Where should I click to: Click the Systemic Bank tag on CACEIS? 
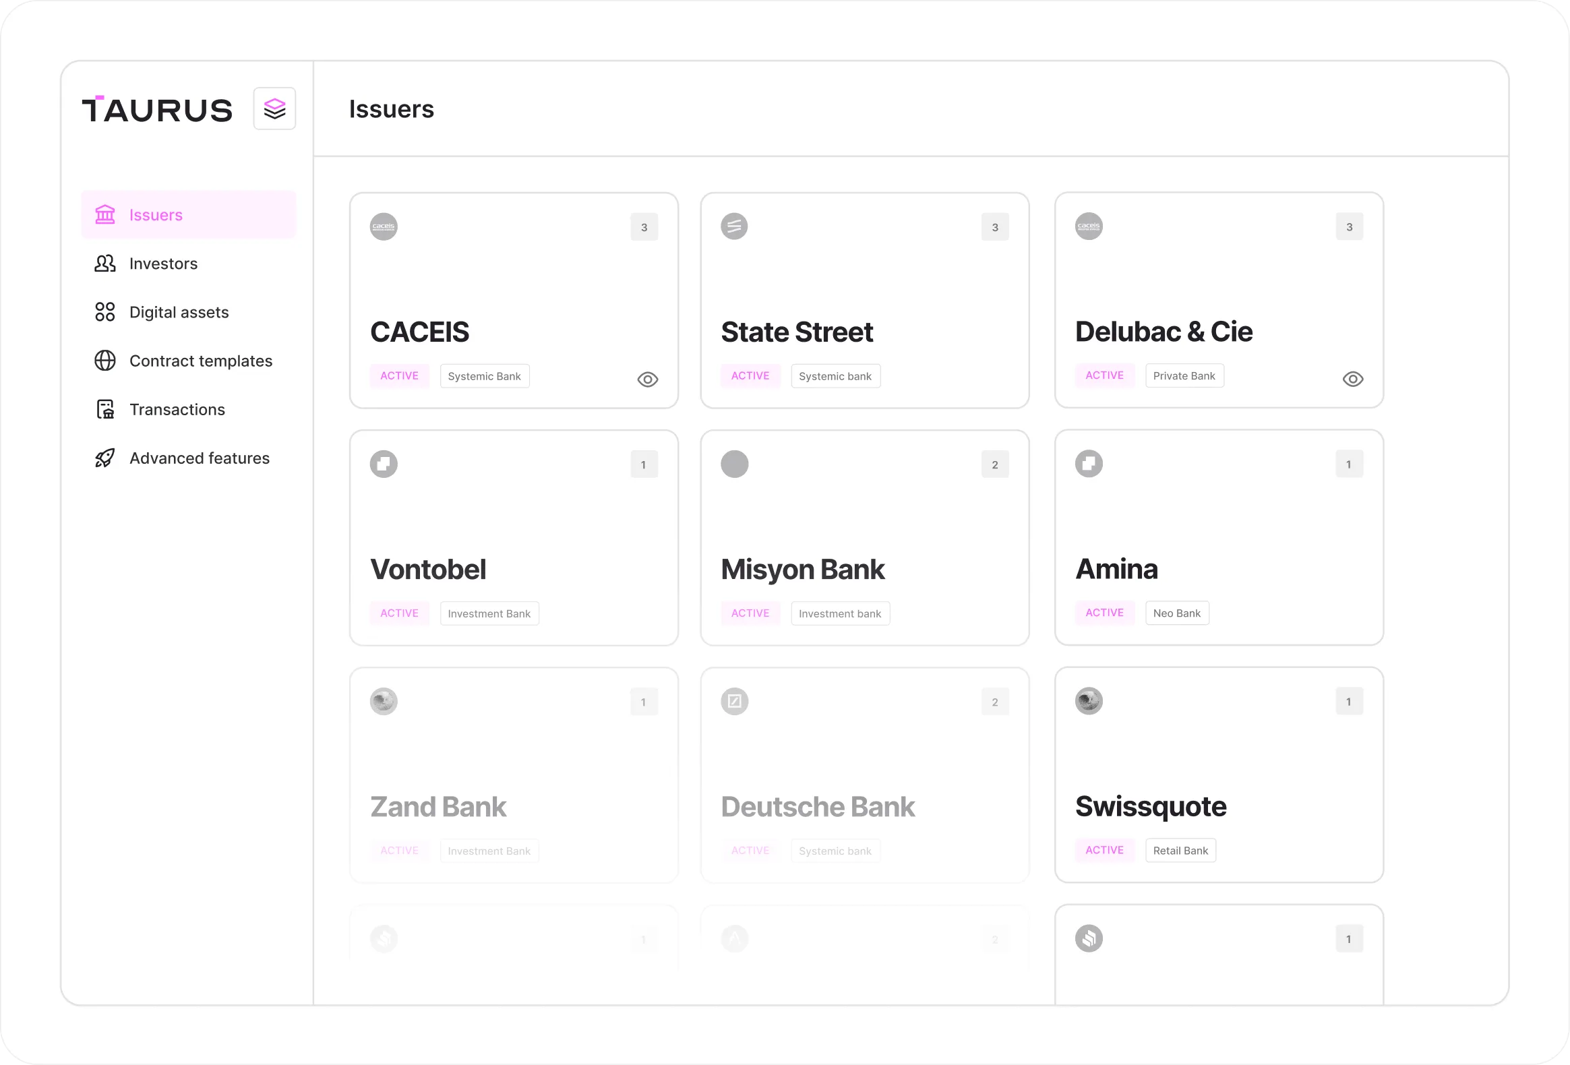[x=485, y=376]
